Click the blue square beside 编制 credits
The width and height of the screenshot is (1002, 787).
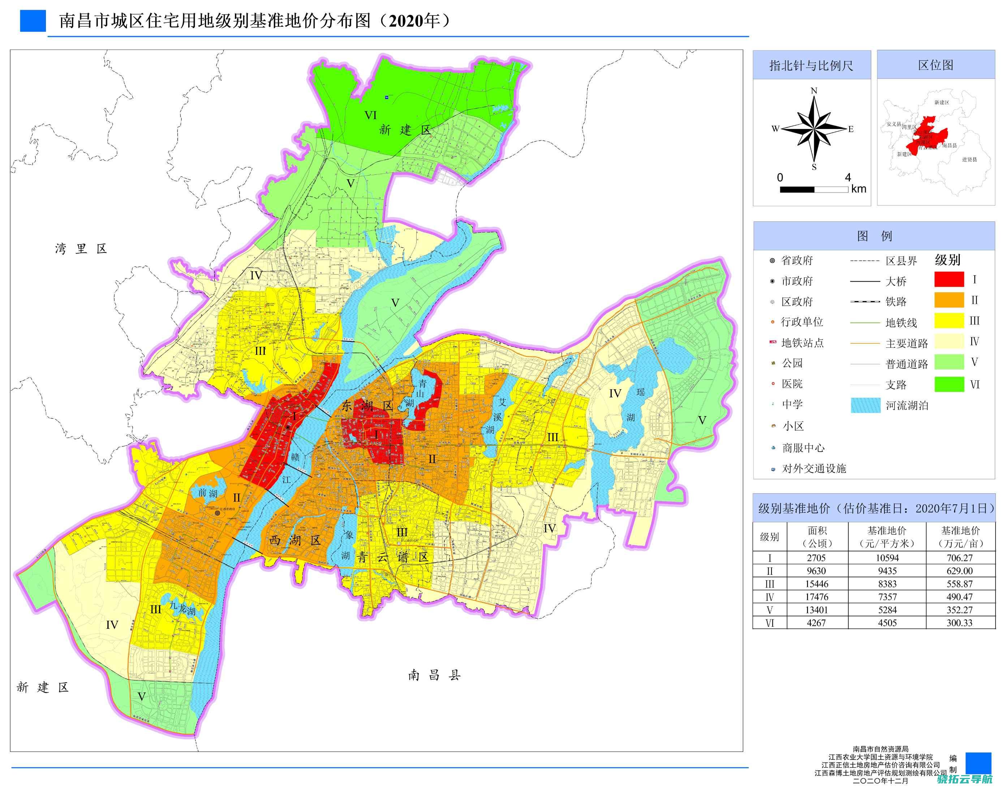click(979, 763)
